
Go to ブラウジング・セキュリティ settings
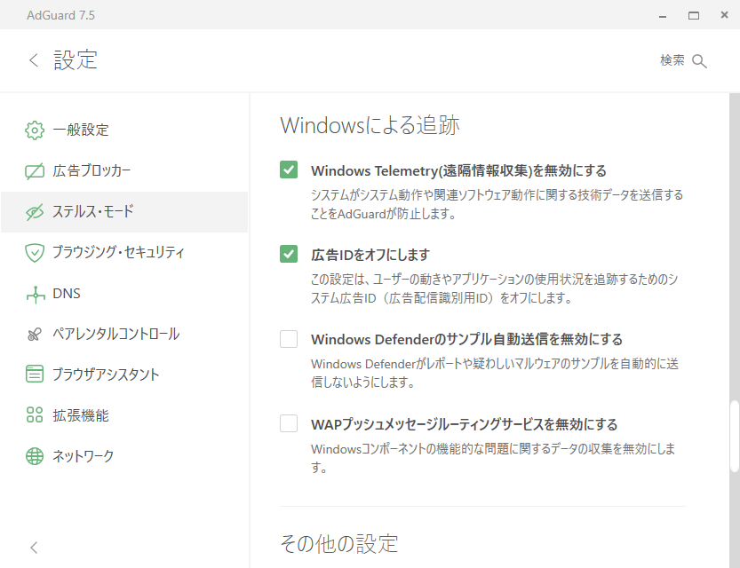(124, 253)
